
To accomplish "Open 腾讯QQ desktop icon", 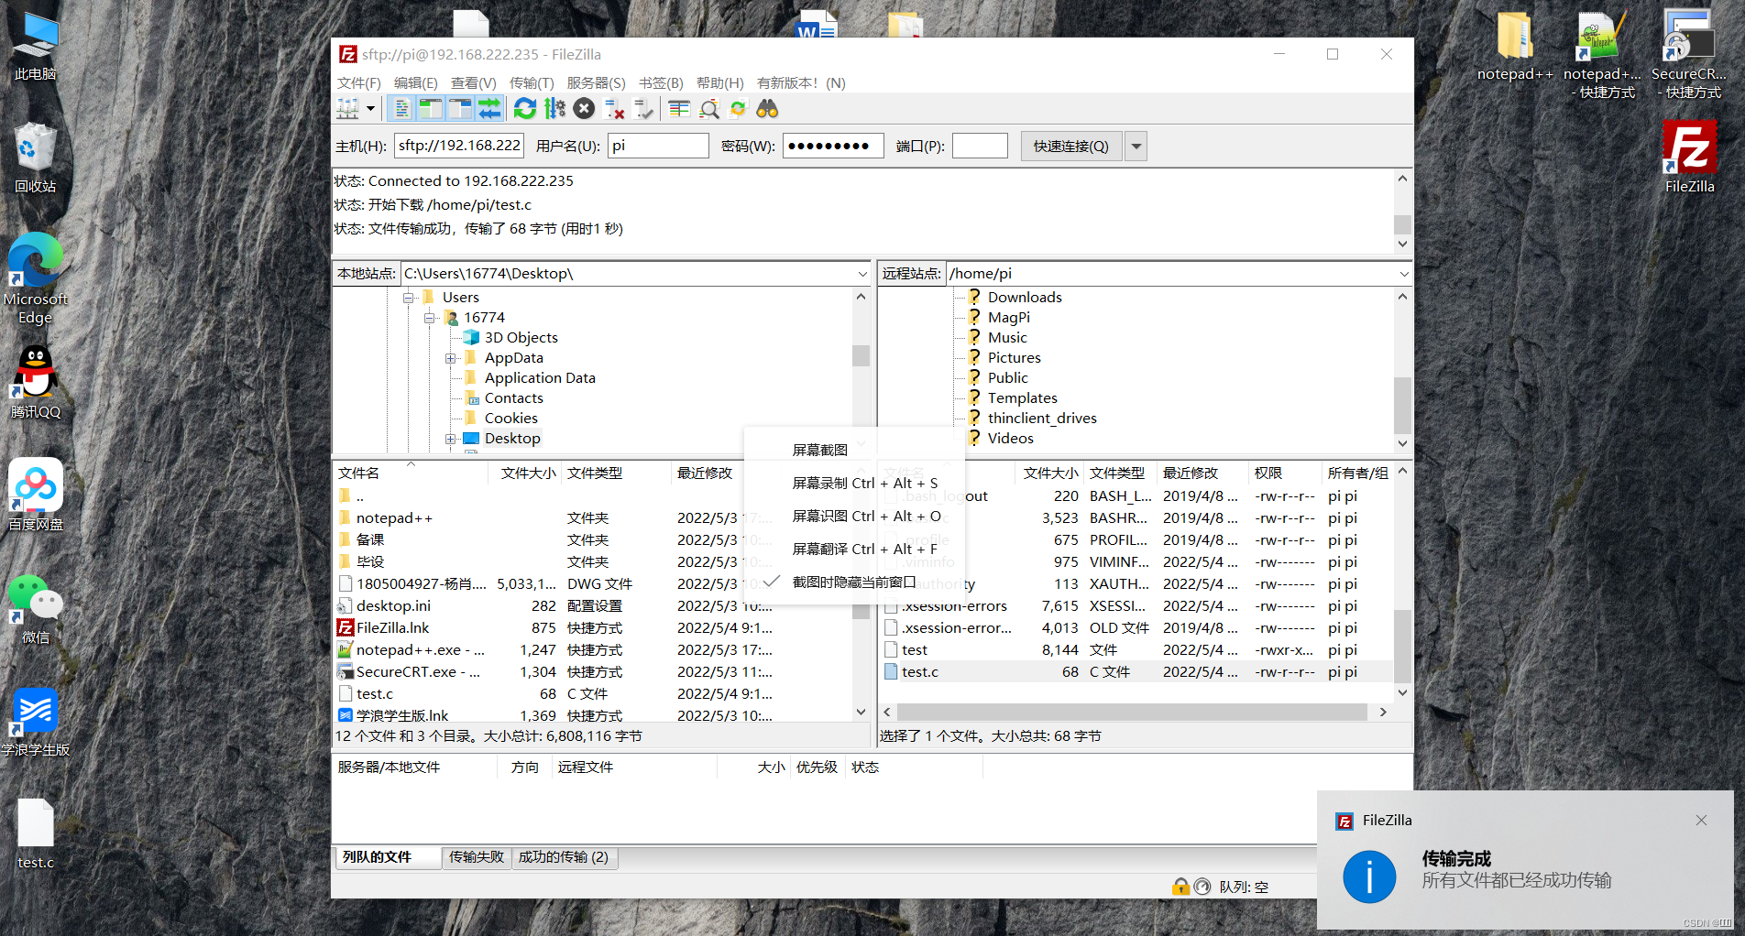I will coord(36,382).
